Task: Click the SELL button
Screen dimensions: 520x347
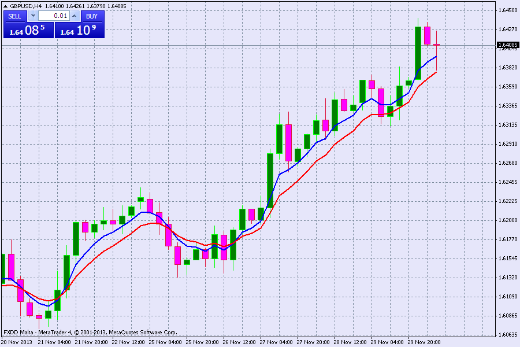Action: pos(15,16)
